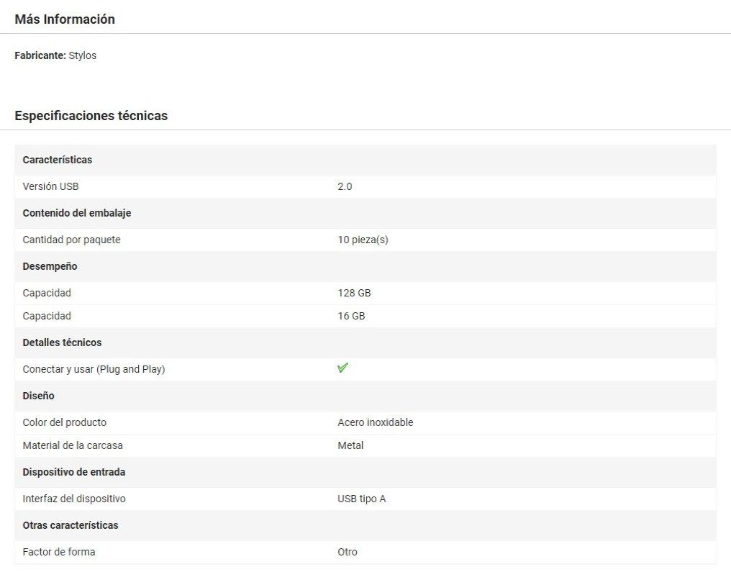Screen dimensions: 731x572
Task: Click the Material de la carcasa label
Action: (x=73, y=445)
